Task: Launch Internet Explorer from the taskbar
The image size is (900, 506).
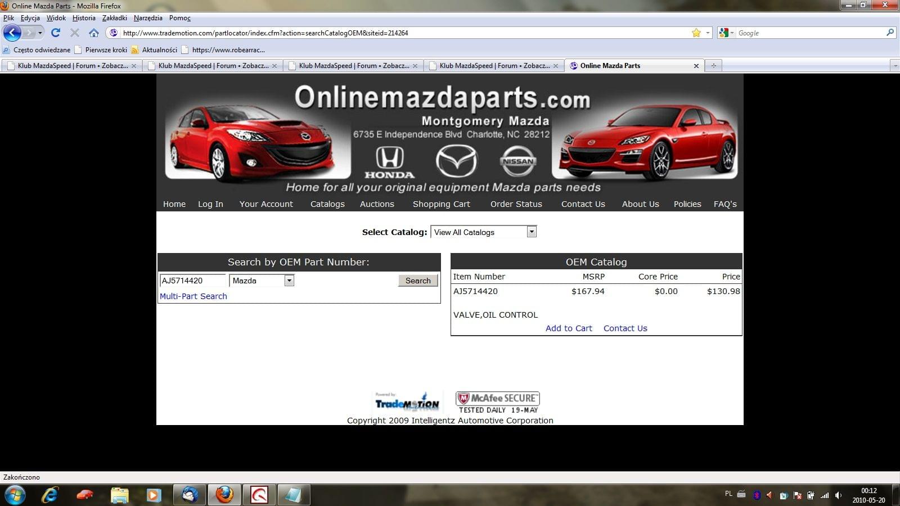Action: click(50, 495)
